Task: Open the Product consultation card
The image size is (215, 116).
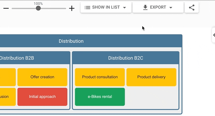Action: pyautogui.click(x=100, y=77)
